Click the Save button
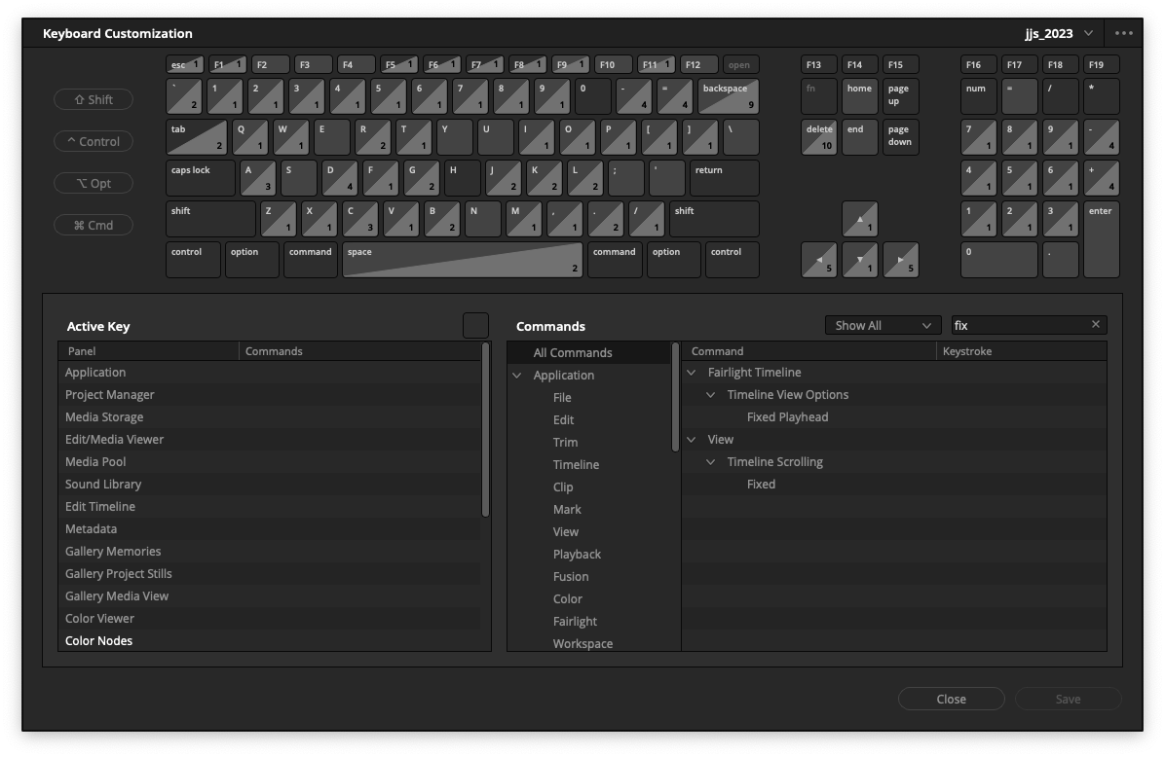 [1068, 699]
